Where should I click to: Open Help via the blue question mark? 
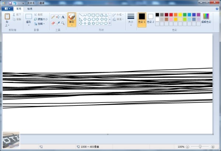point(217,9)
